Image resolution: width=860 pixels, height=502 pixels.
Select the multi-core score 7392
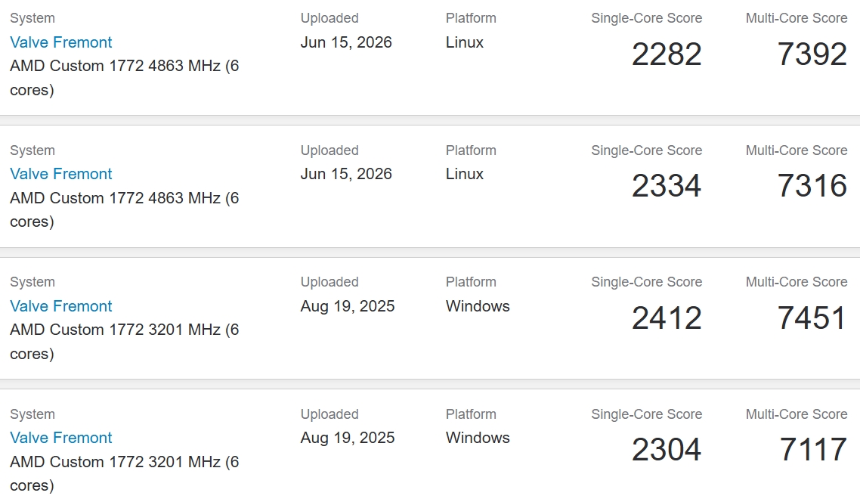pyautogui.click(x=812, y=54)
